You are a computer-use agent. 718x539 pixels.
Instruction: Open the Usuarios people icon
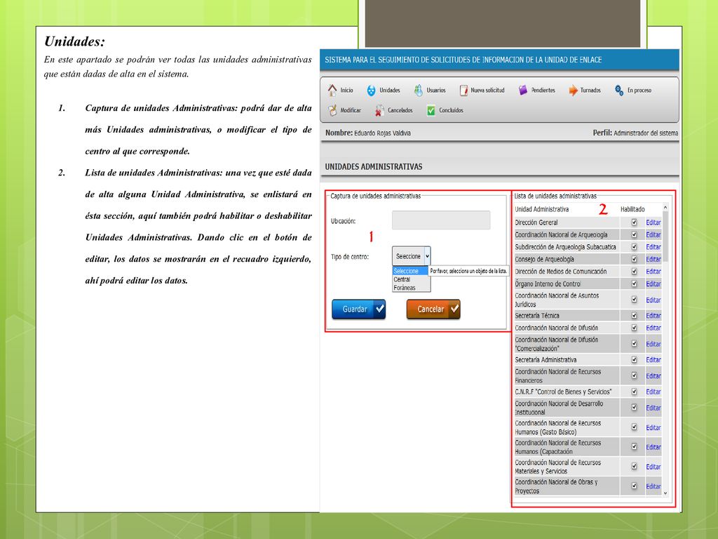click(x=419, y=91)
